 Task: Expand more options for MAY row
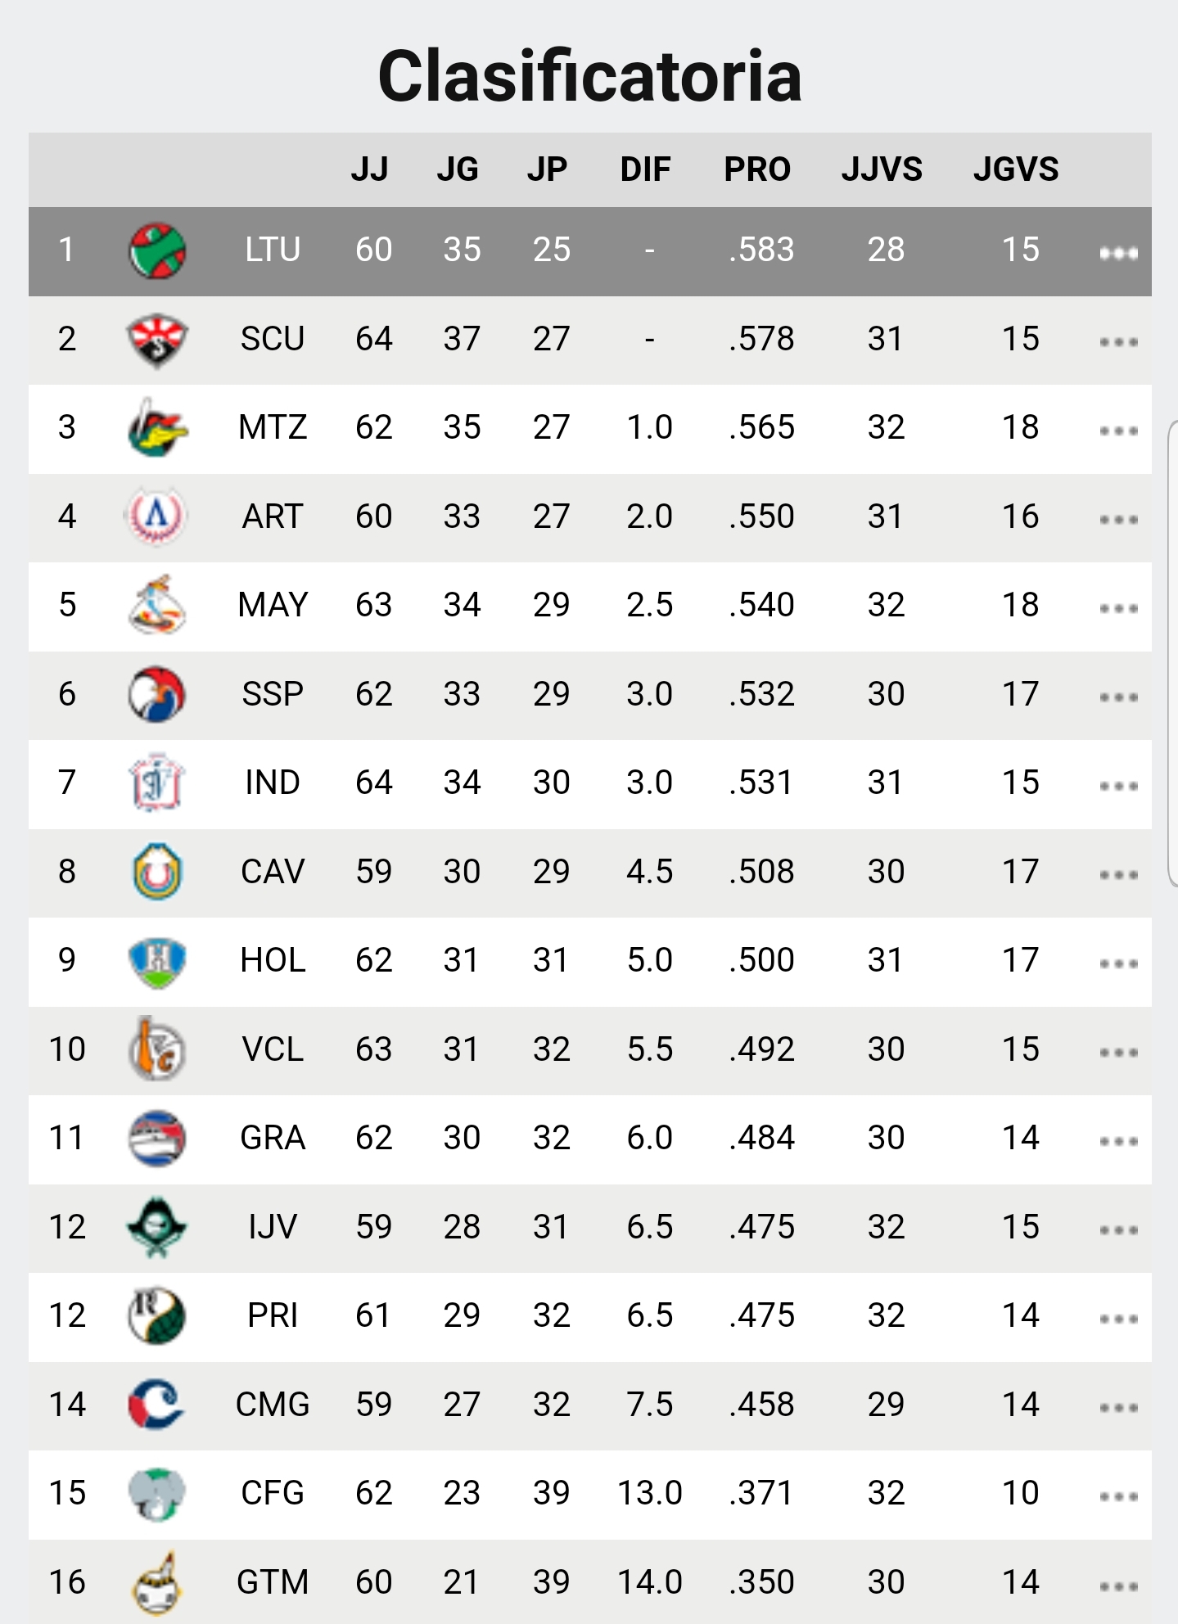[1118, 608]
